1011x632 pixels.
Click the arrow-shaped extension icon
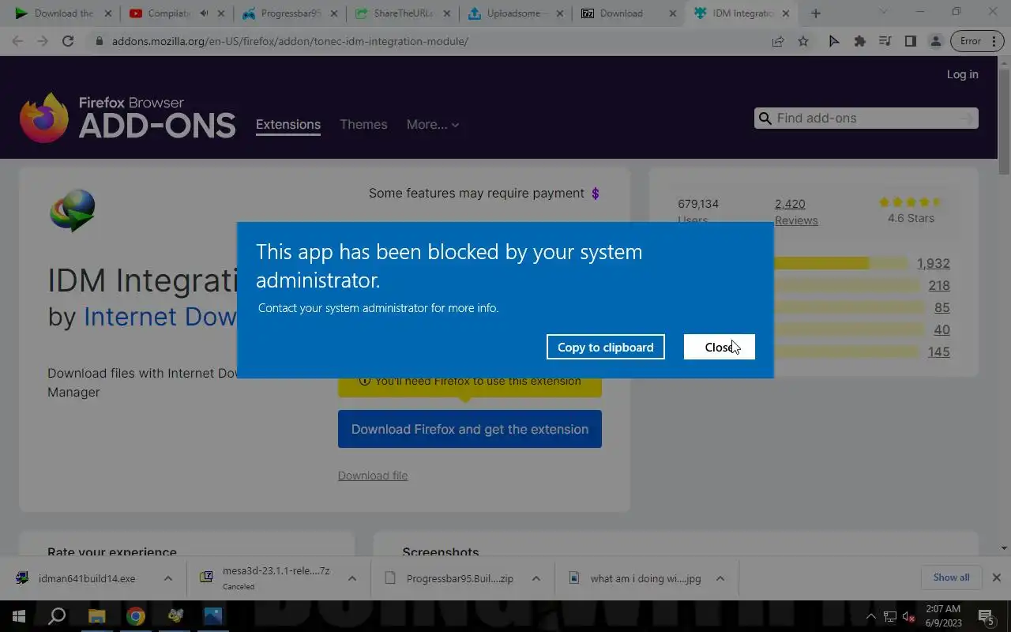click(x=834, y=41)
